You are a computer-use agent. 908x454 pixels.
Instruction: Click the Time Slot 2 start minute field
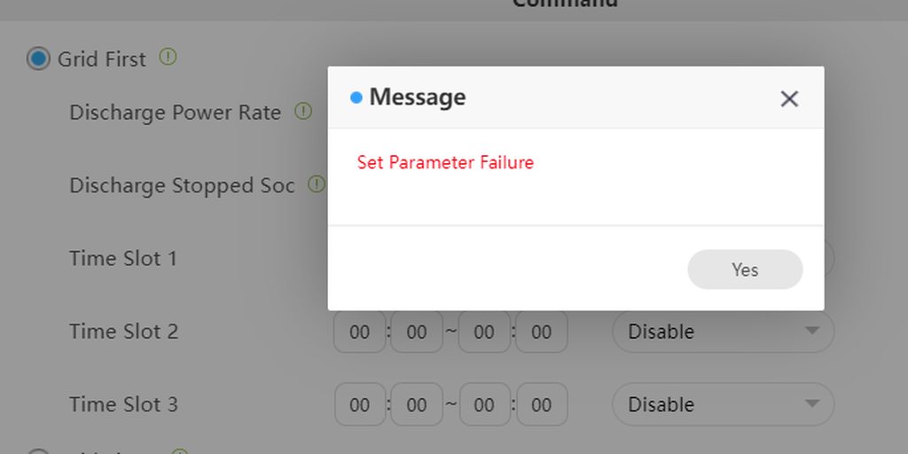pos(417,333)
